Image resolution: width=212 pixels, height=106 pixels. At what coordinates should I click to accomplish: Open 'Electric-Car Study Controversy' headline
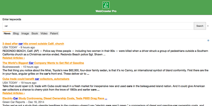click(x=55, y=98)
